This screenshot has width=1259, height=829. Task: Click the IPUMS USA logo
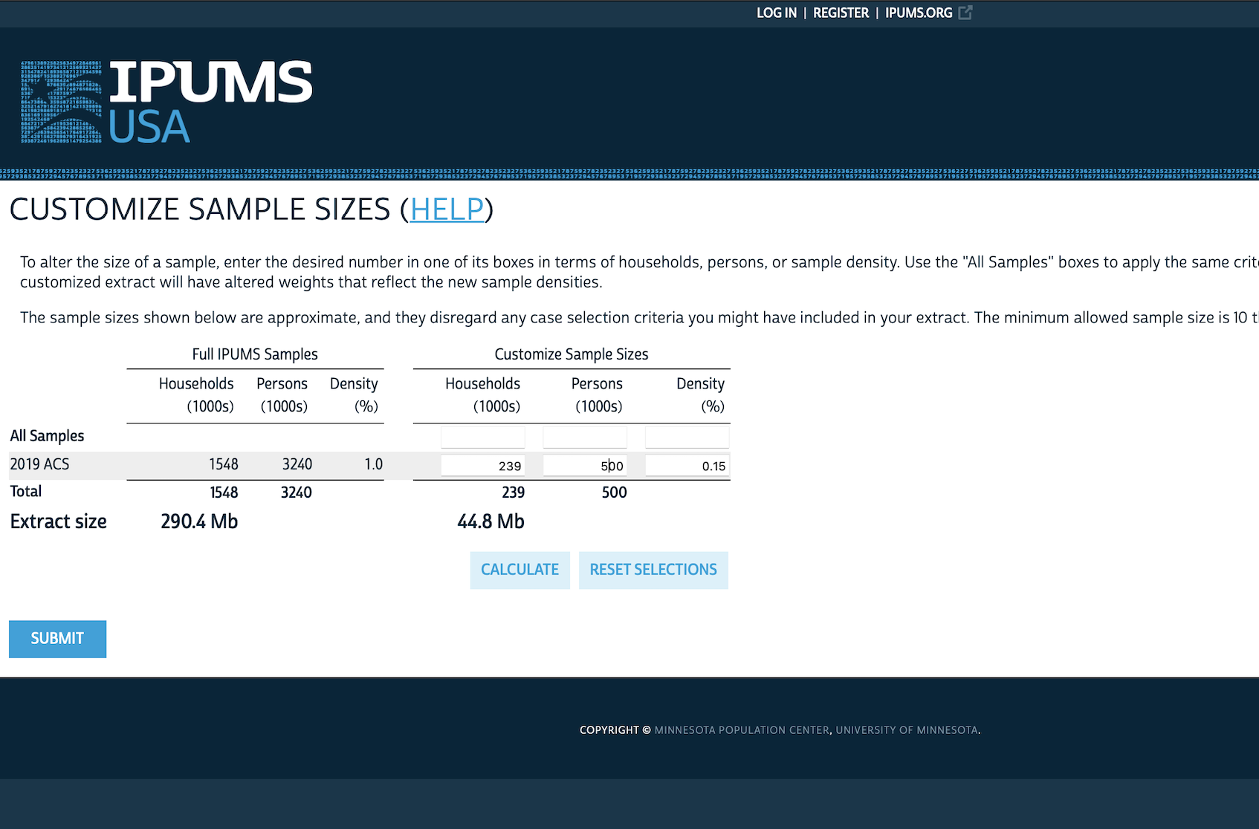(x=166, y=103)
